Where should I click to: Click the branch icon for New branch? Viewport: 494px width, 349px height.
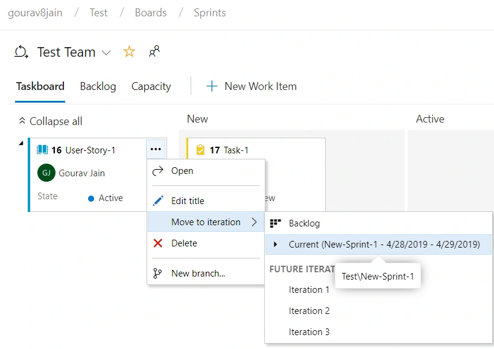pos(157,273)
